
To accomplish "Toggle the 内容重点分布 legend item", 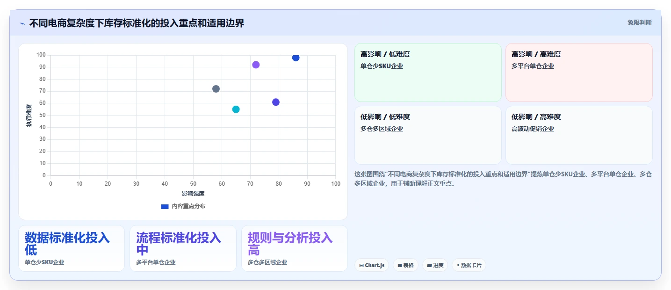I will pos(183,206).
